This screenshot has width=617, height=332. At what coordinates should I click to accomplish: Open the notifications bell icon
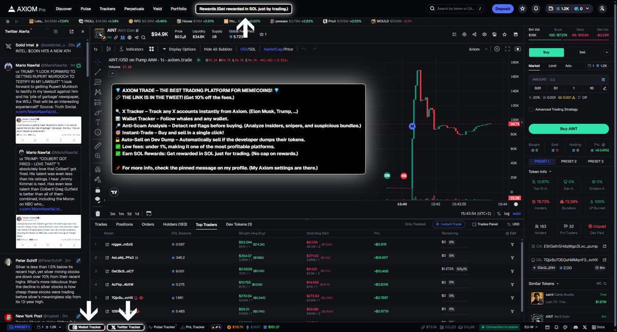(x=536, y=9)
